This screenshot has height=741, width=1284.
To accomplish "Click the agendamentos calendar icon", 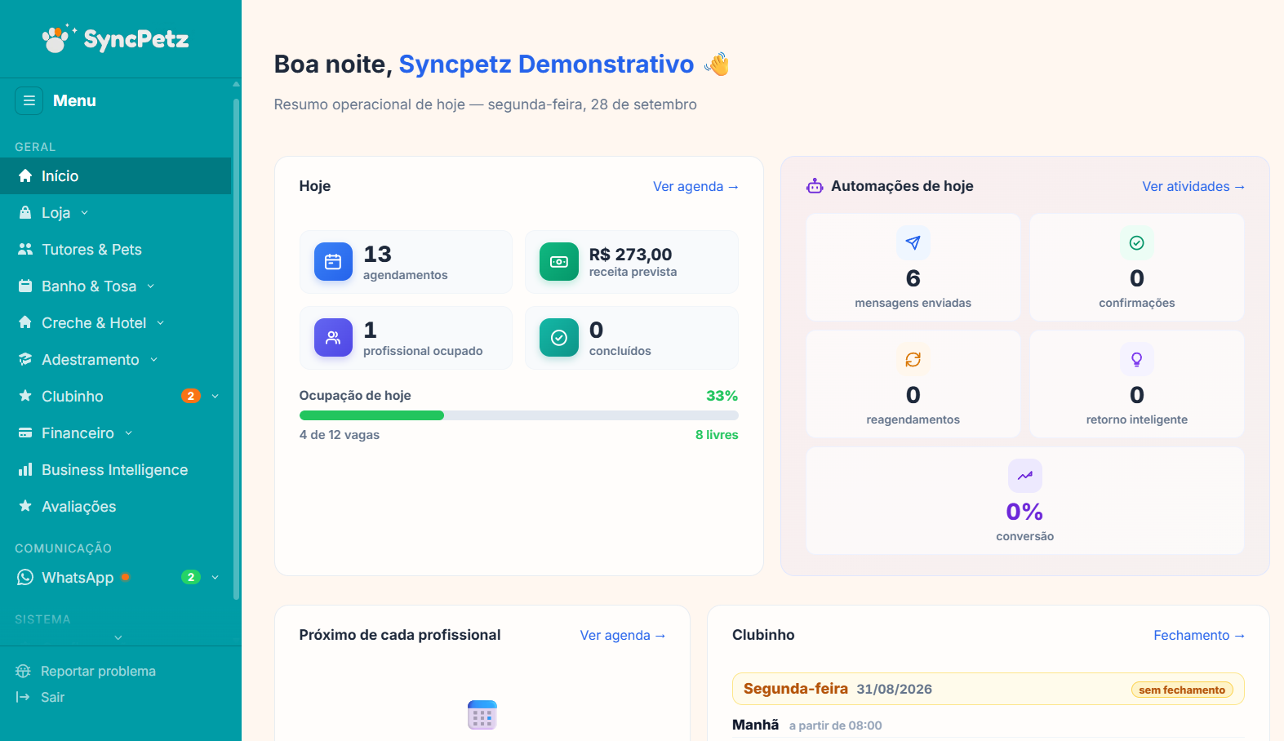I will (333, 262).
